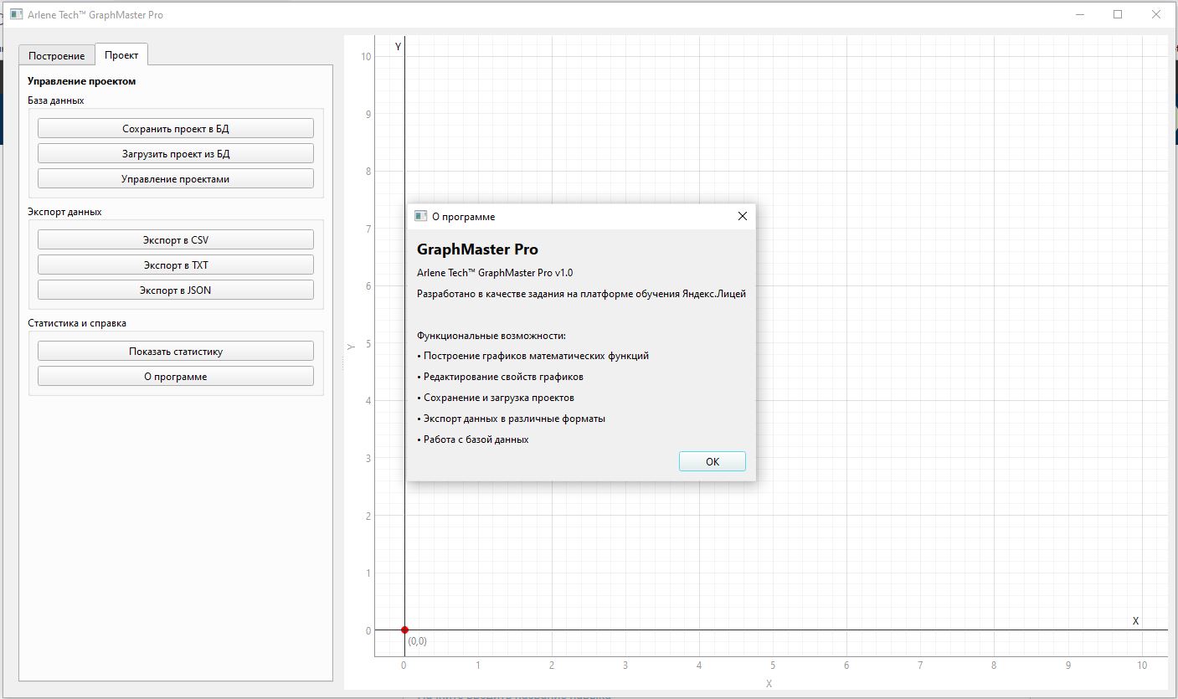Viewport: 1178px width, 699px height.
Task: Click the Управление проектом heading
Action: [x=81, y=81]
